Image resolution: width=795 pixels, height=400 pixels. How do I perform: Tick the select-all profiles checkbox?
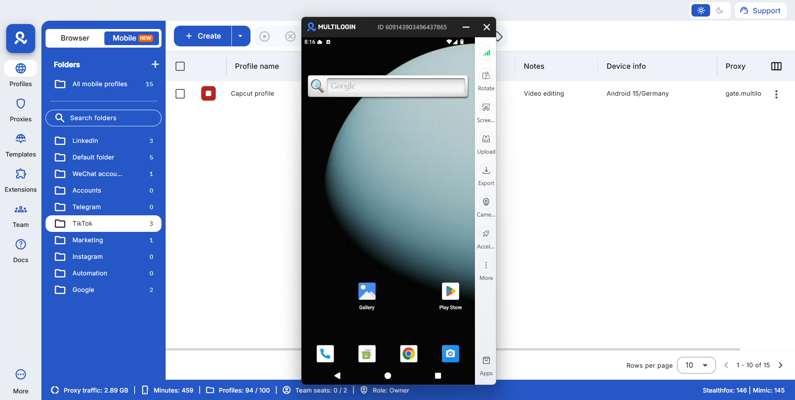pyautogui.click(x=180, y=66)
